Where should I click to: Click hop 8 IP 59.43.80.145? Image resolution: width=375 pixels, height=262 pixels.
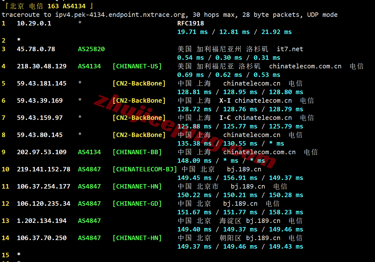(40, 135)
